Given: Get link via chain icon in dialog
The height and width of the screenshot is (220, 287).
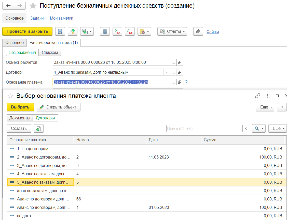Looking at the screenshot, I should coord(257,96).
